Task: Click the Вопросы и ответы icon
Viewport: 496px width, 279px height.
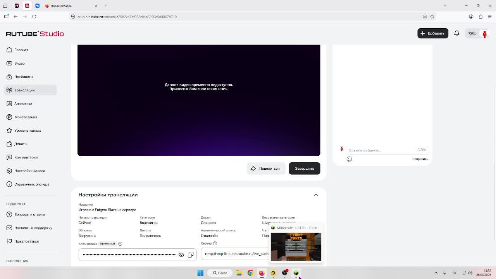Action: pos(9,214)
